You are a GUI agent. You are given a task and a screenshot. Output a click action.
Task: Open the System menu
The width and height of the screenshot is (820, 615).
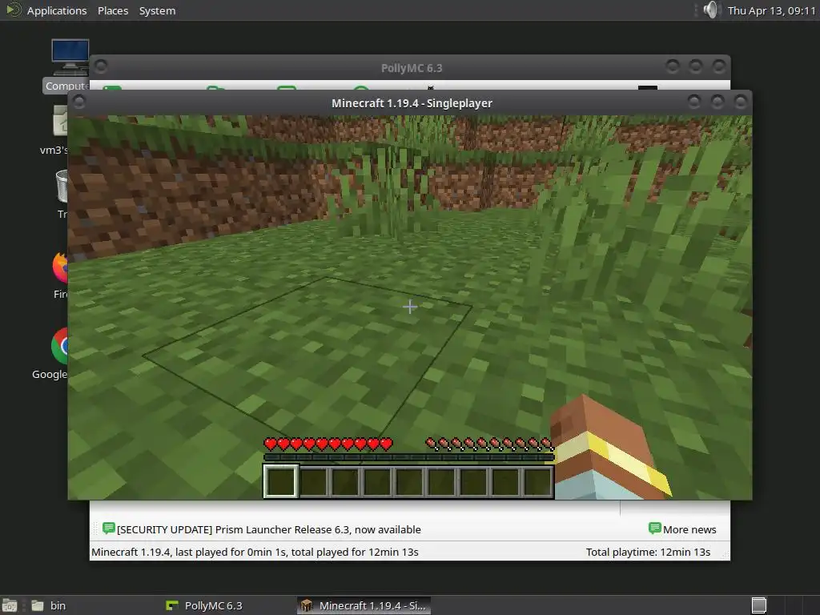pos(157,10)
